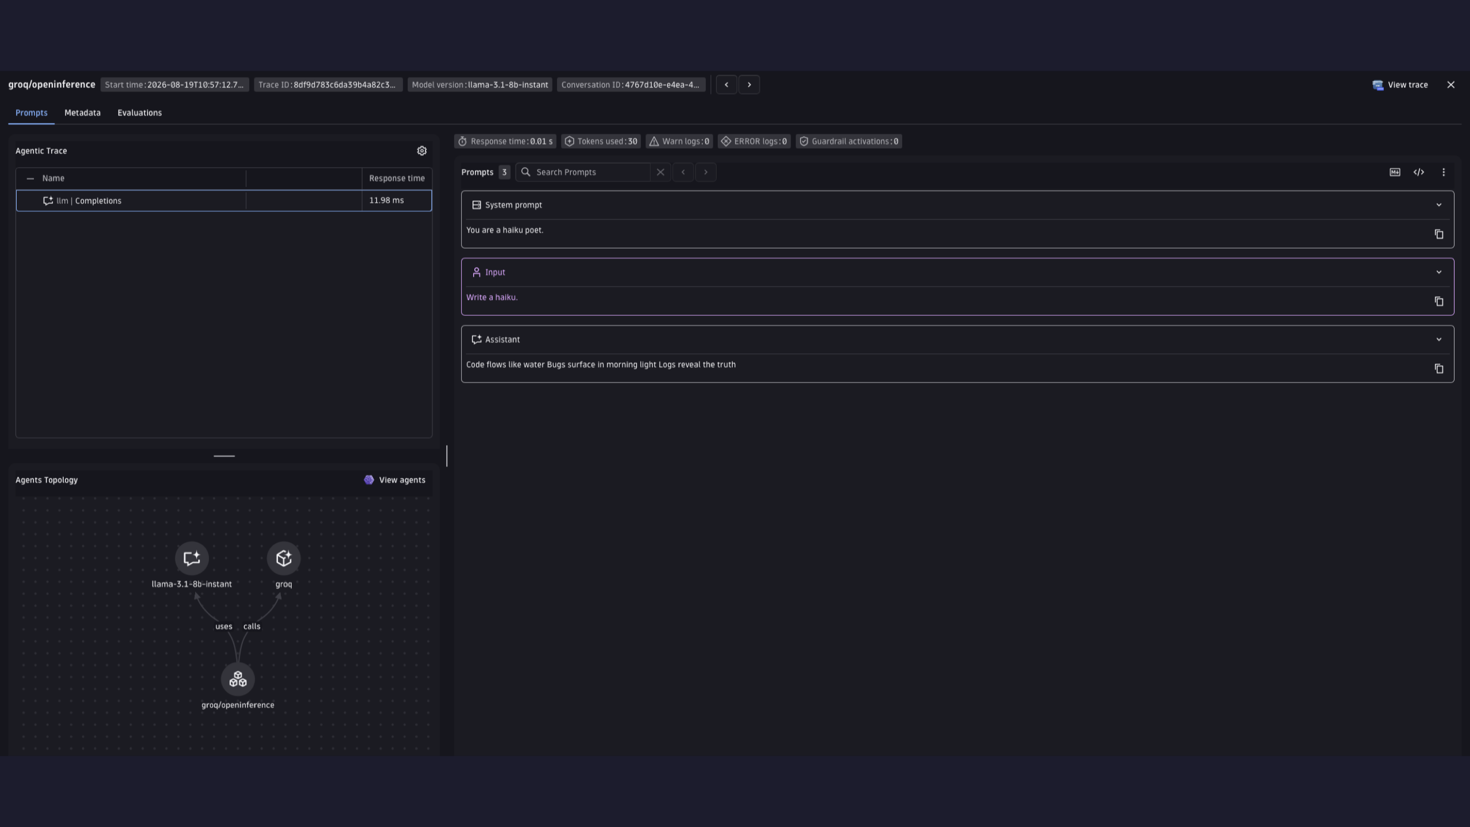Click the Trace ID chip
This screenshot has width=1470, height=827.
(328, 85)
